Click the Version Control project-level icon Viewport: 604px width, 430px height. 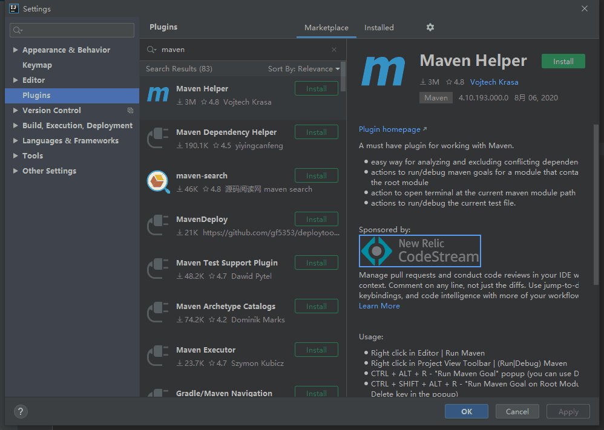131,111
